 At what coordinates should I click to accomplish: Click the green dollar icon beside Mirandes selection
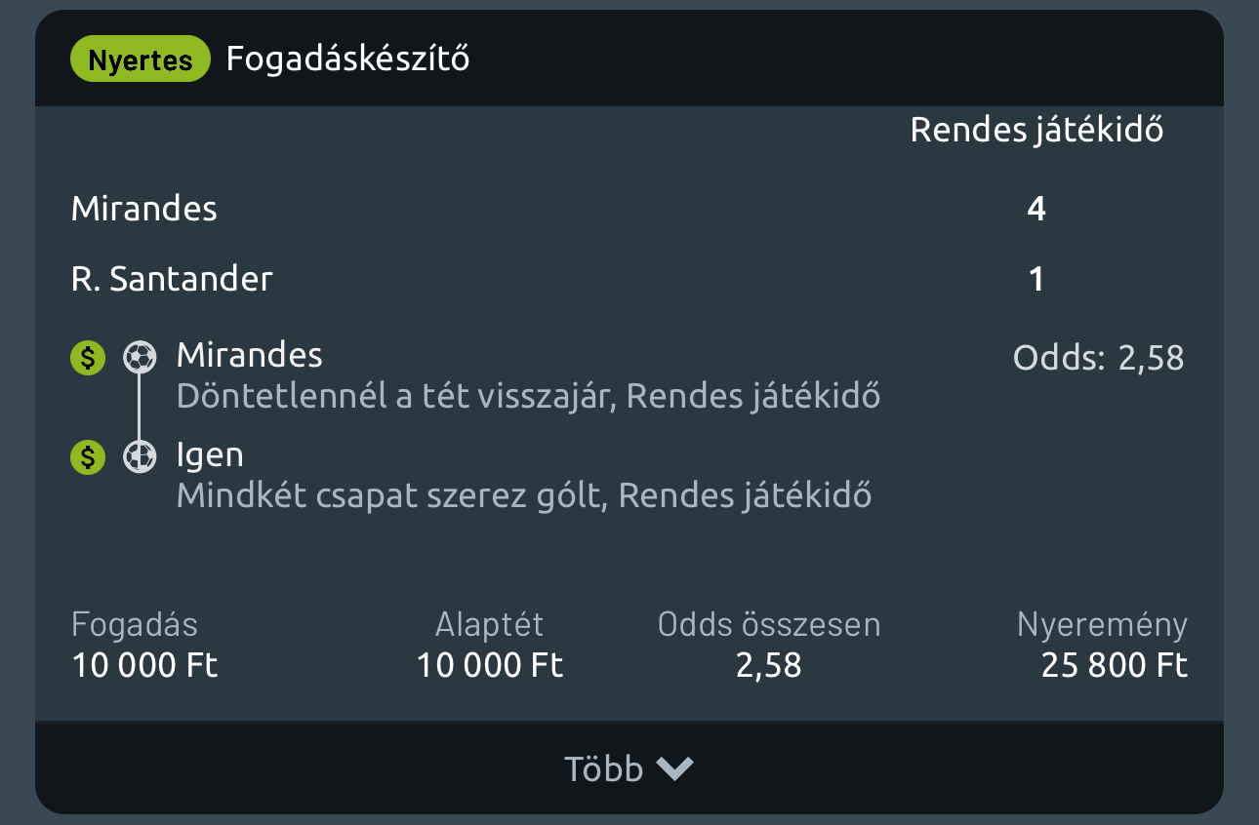(88, 359)
